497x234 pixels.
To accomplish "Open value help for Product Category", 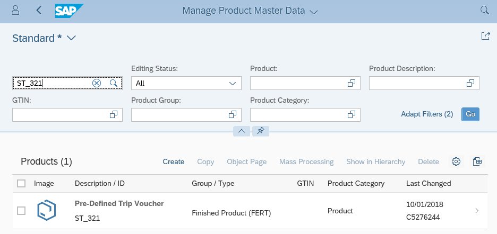I will pos(351,115).
